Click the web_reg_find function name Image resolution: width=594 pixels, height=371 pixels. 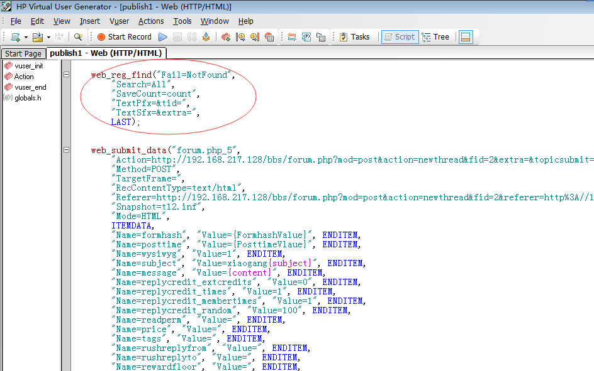click(121, 75)
